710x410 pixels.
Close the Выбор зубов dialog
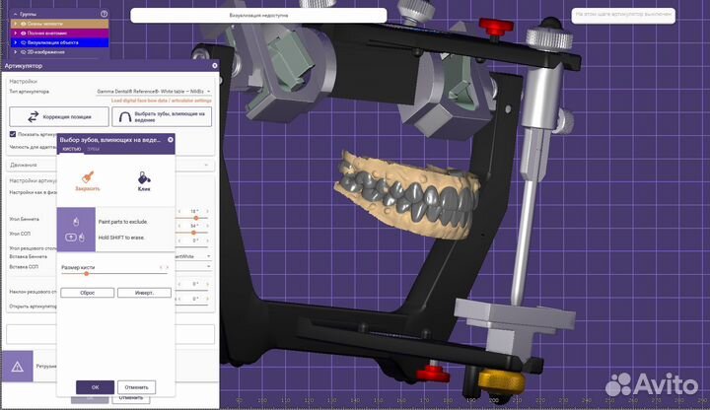click(170, 140)
